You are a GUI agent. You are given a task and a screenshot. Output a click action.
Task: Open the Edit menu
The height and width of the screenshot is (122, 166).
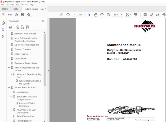7,5
